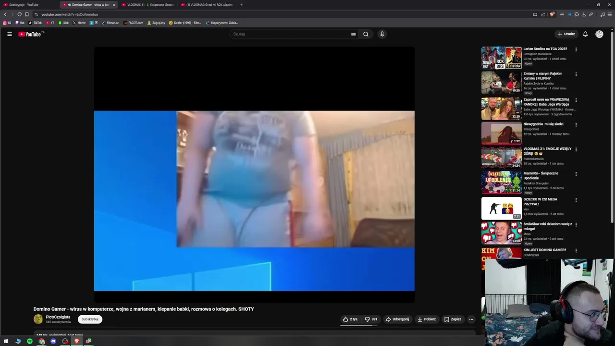Open PiotrCzolgista channel avatar
Screen dimensions: 615x346
pyautogui.click(x=38, y=319)
